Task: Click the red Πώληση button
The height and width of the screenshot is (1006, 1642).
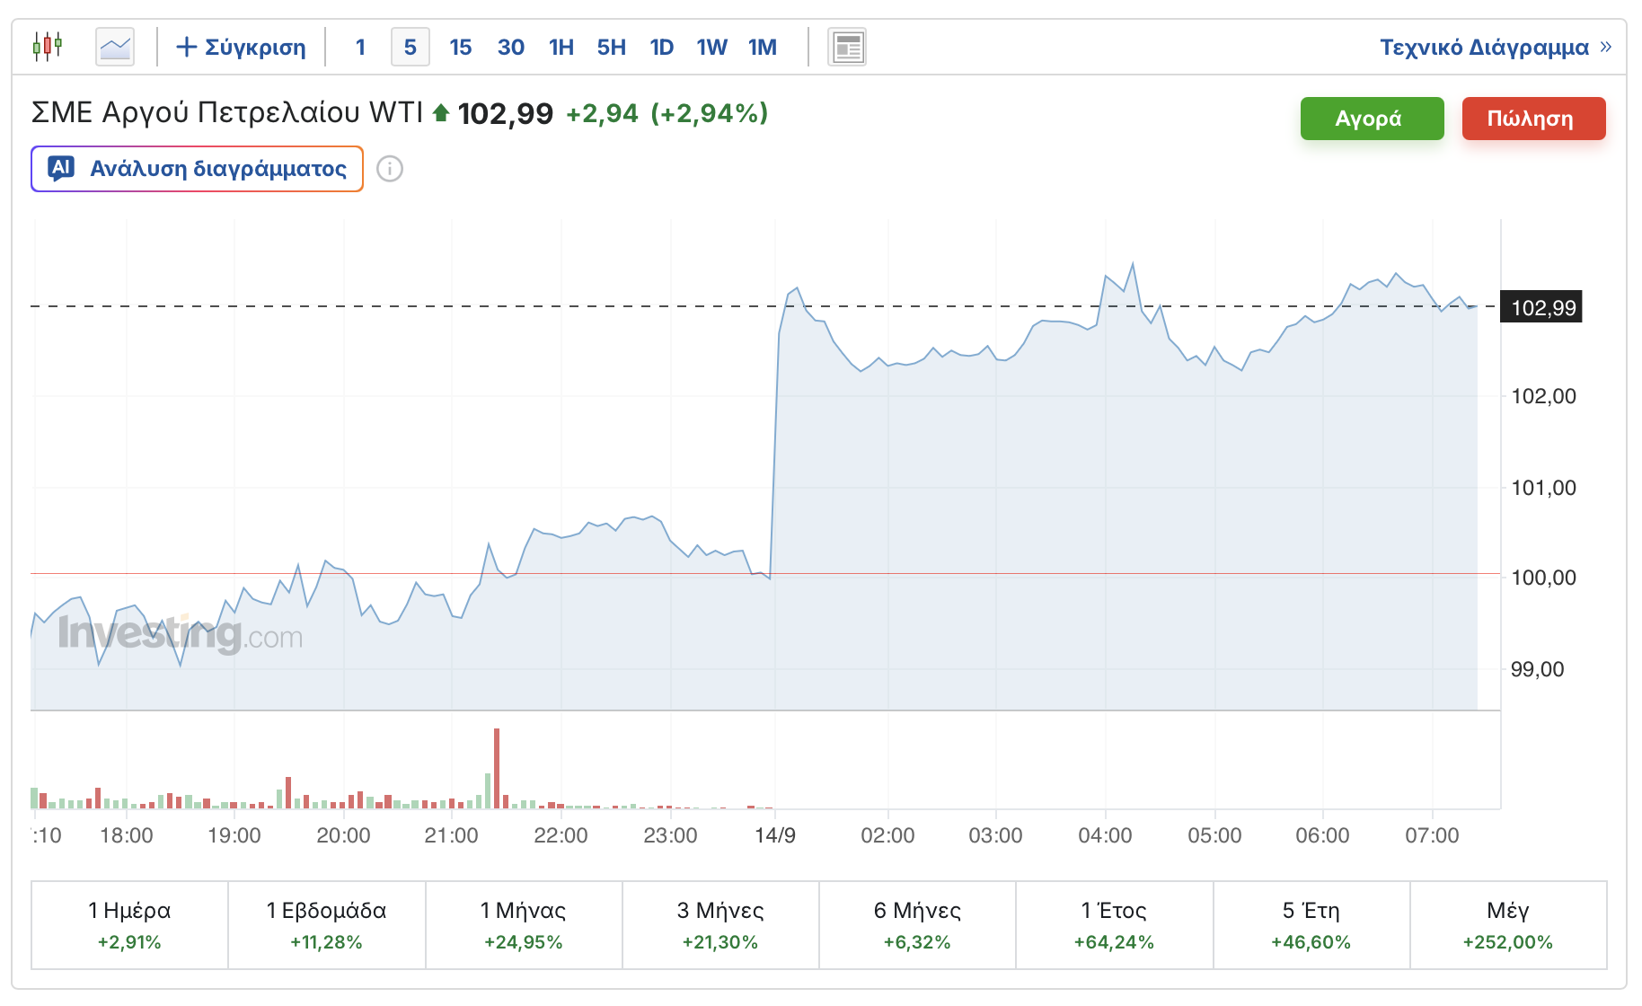Action: tap(1534, 119)
